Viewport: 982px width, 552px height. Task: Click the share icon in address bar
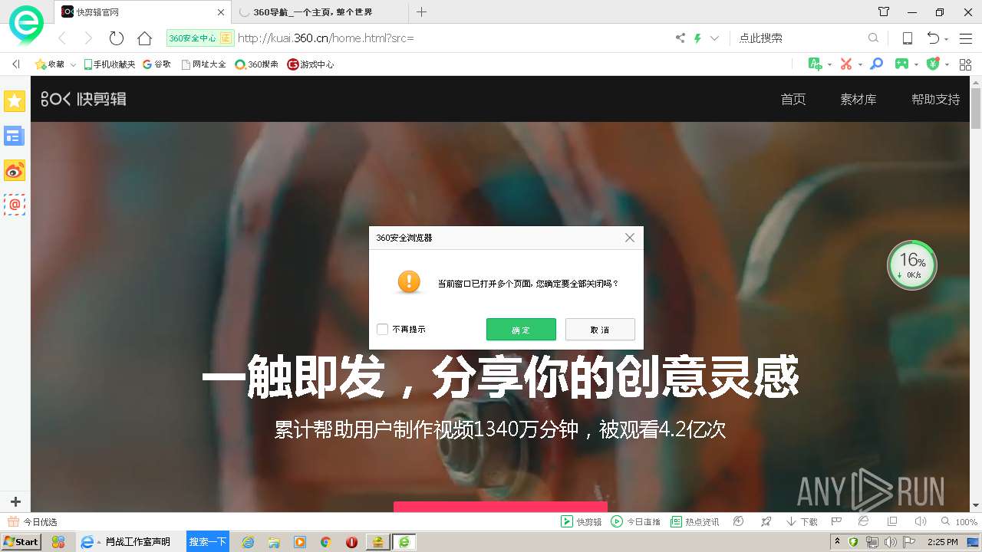point(680,38)
